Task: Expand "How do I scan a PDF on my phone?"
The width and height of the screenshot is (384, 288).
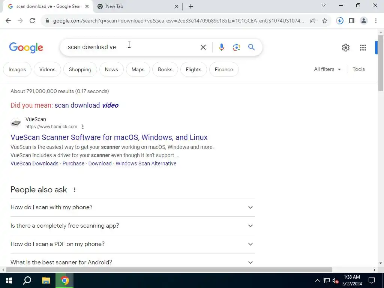Action: 133,244
